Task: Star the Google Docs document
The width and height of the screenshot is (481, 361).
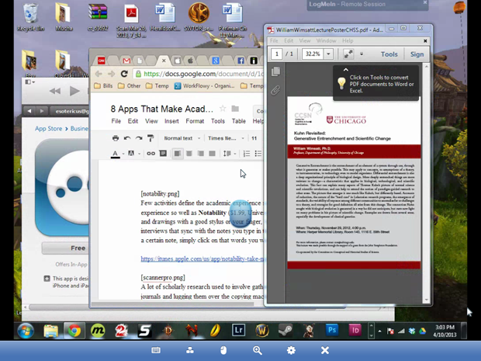Action: click(x=223, y=109)
